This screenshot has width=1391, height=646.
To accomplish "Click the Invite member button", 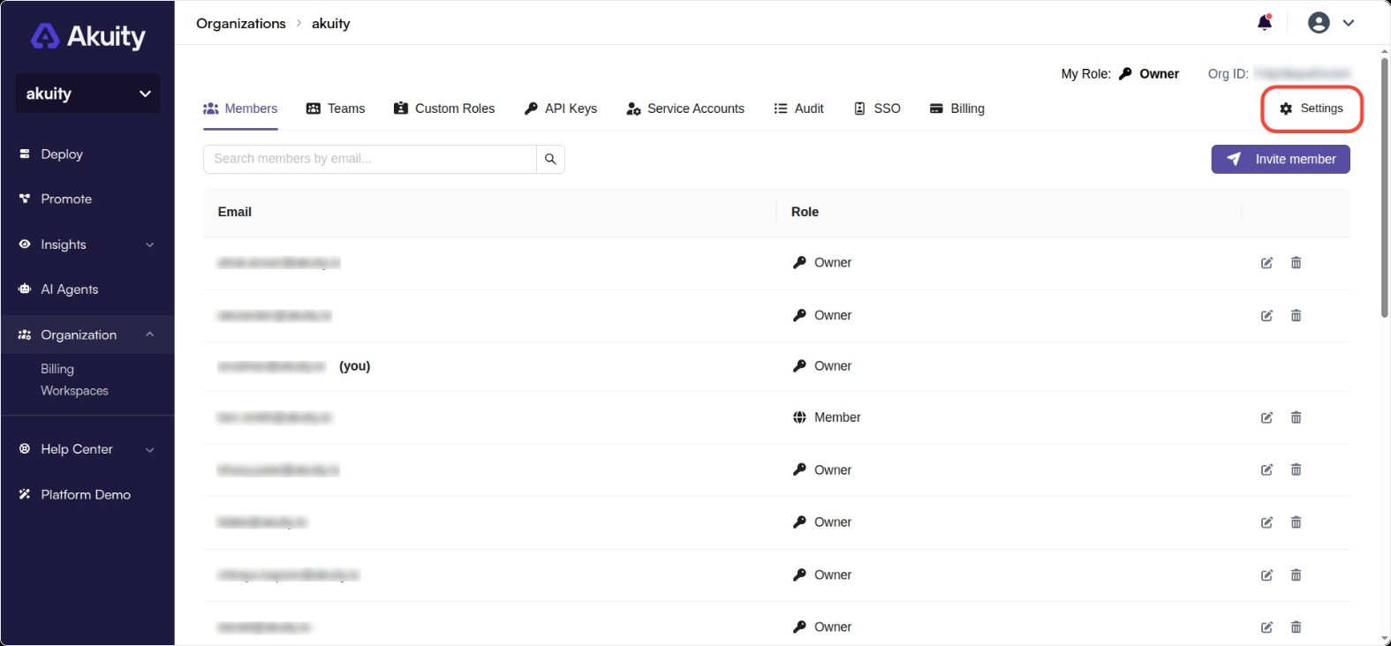I will coord(1280,159).
